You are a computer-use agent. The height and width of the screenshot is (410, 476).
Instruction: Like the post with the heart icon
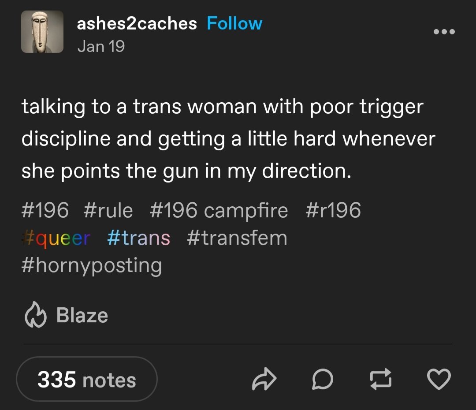pos(439,379)
